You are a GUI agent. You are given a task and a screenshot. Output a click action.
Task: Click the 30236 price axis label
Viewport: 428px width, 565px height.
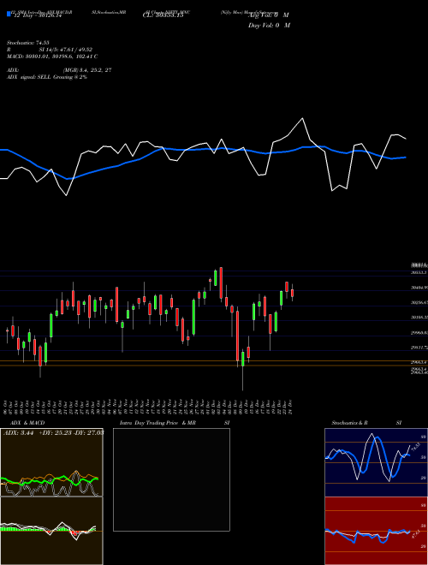click(x=419, y=303)
